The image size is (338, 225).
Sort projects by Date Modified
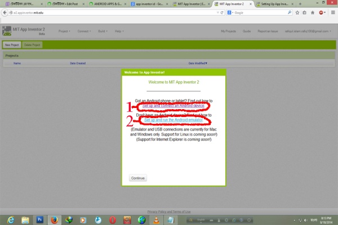pos(198,64)
